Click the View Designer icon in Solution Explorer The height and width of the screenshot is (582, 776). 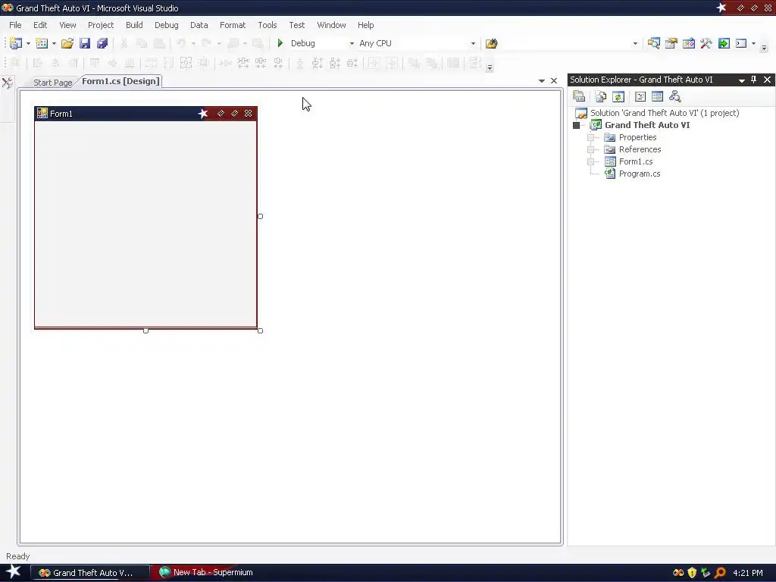click(657, 96)
